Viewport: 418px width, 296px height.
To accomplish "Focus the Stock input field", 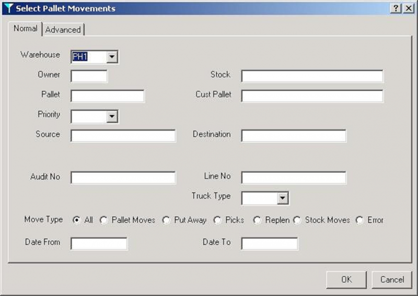I will pyautogui.click(x=312, y=76).
